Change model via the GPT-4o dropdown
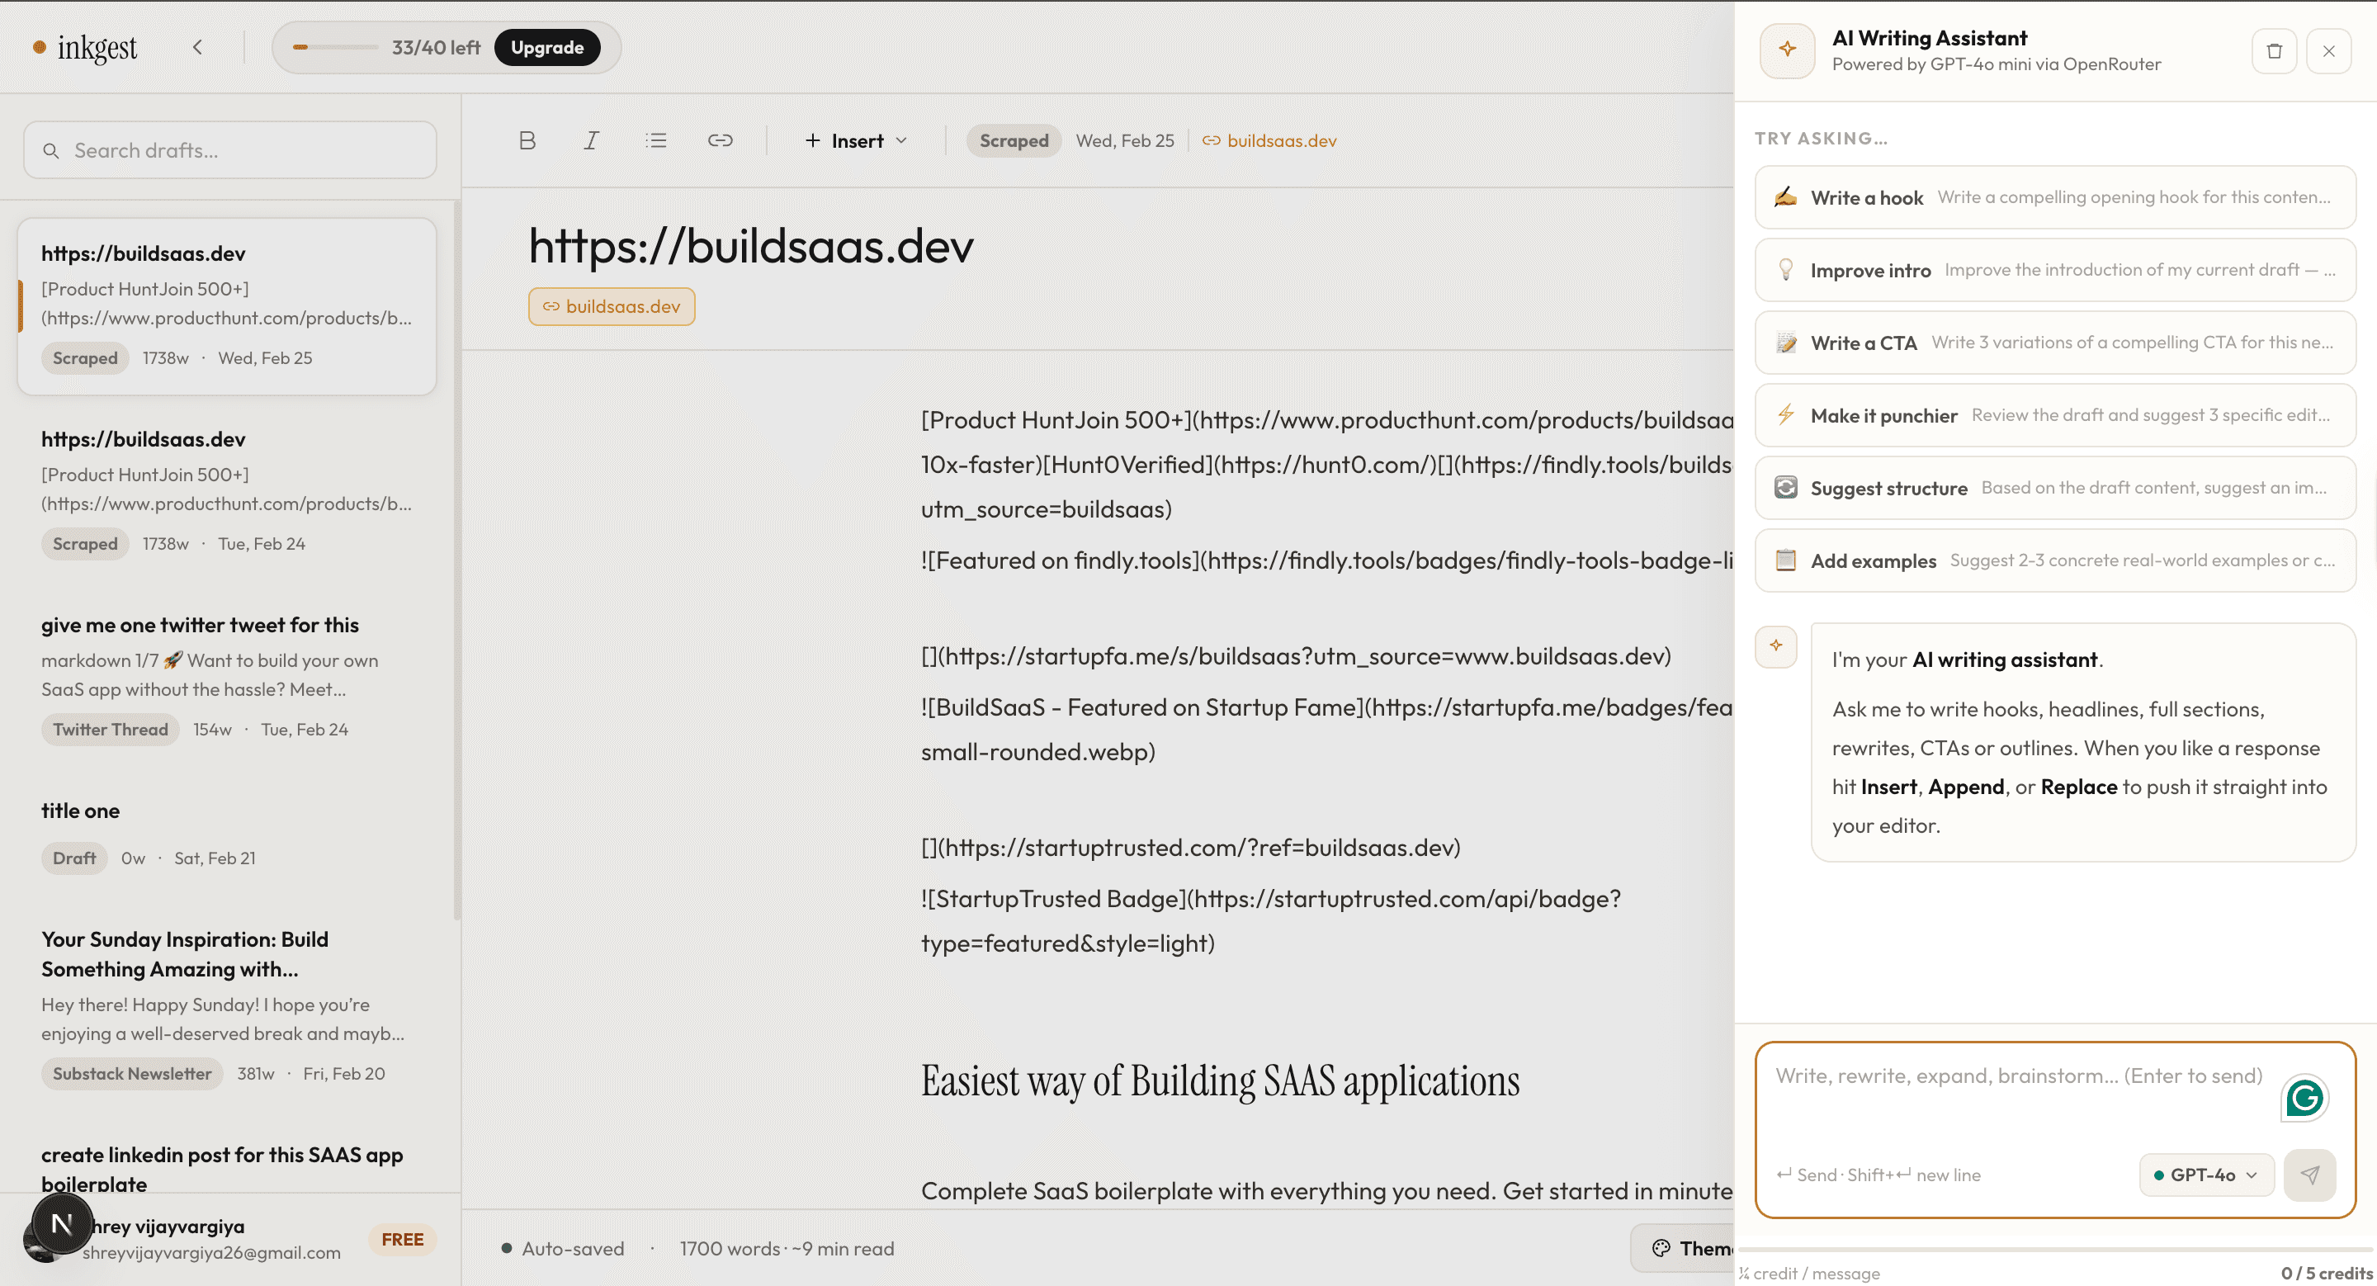This screenshot has width=2377, height=1286. [2205, 1175]
